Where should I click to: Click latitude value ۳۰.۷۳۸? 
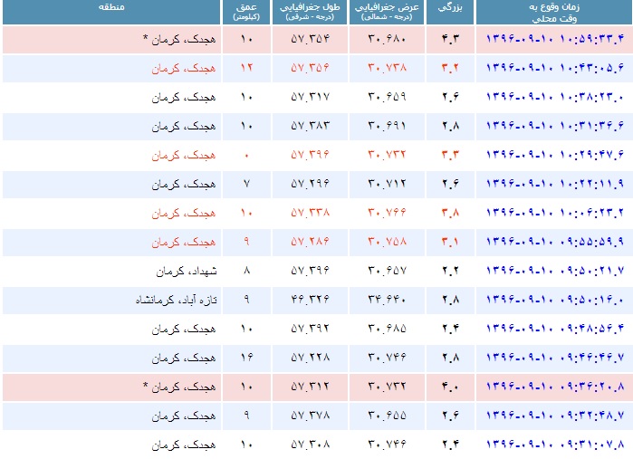(x=387, y=68)
